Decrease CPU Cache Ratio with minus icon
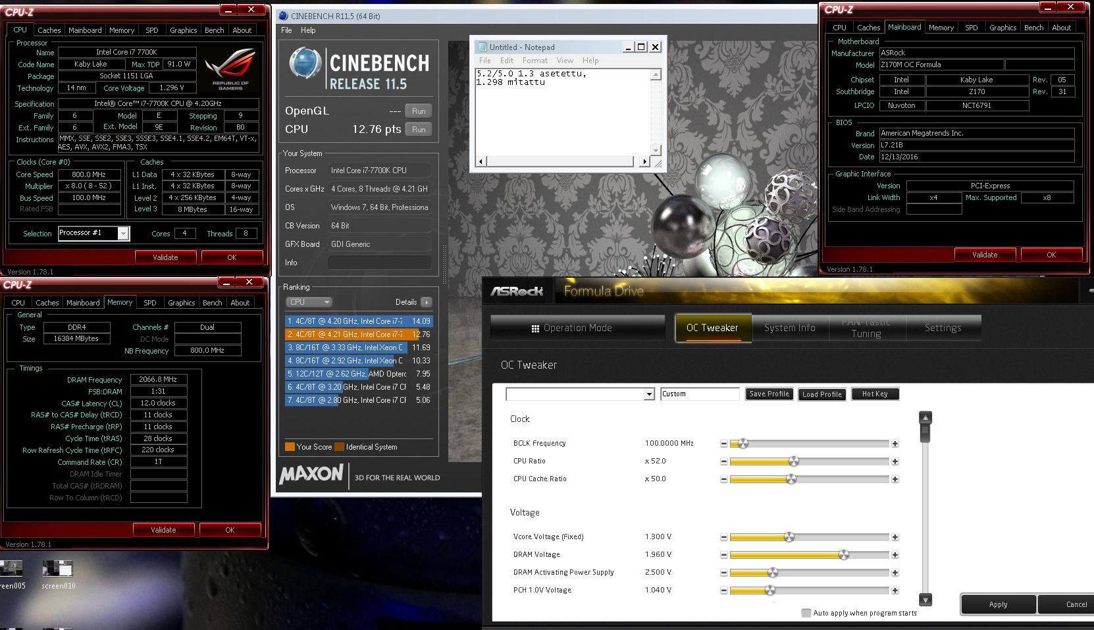This screenshot has height=630, width=1094. click(x=724, y=479)
